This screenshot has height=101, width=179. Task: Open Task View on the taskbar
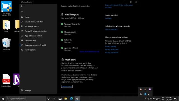[54, 98]
